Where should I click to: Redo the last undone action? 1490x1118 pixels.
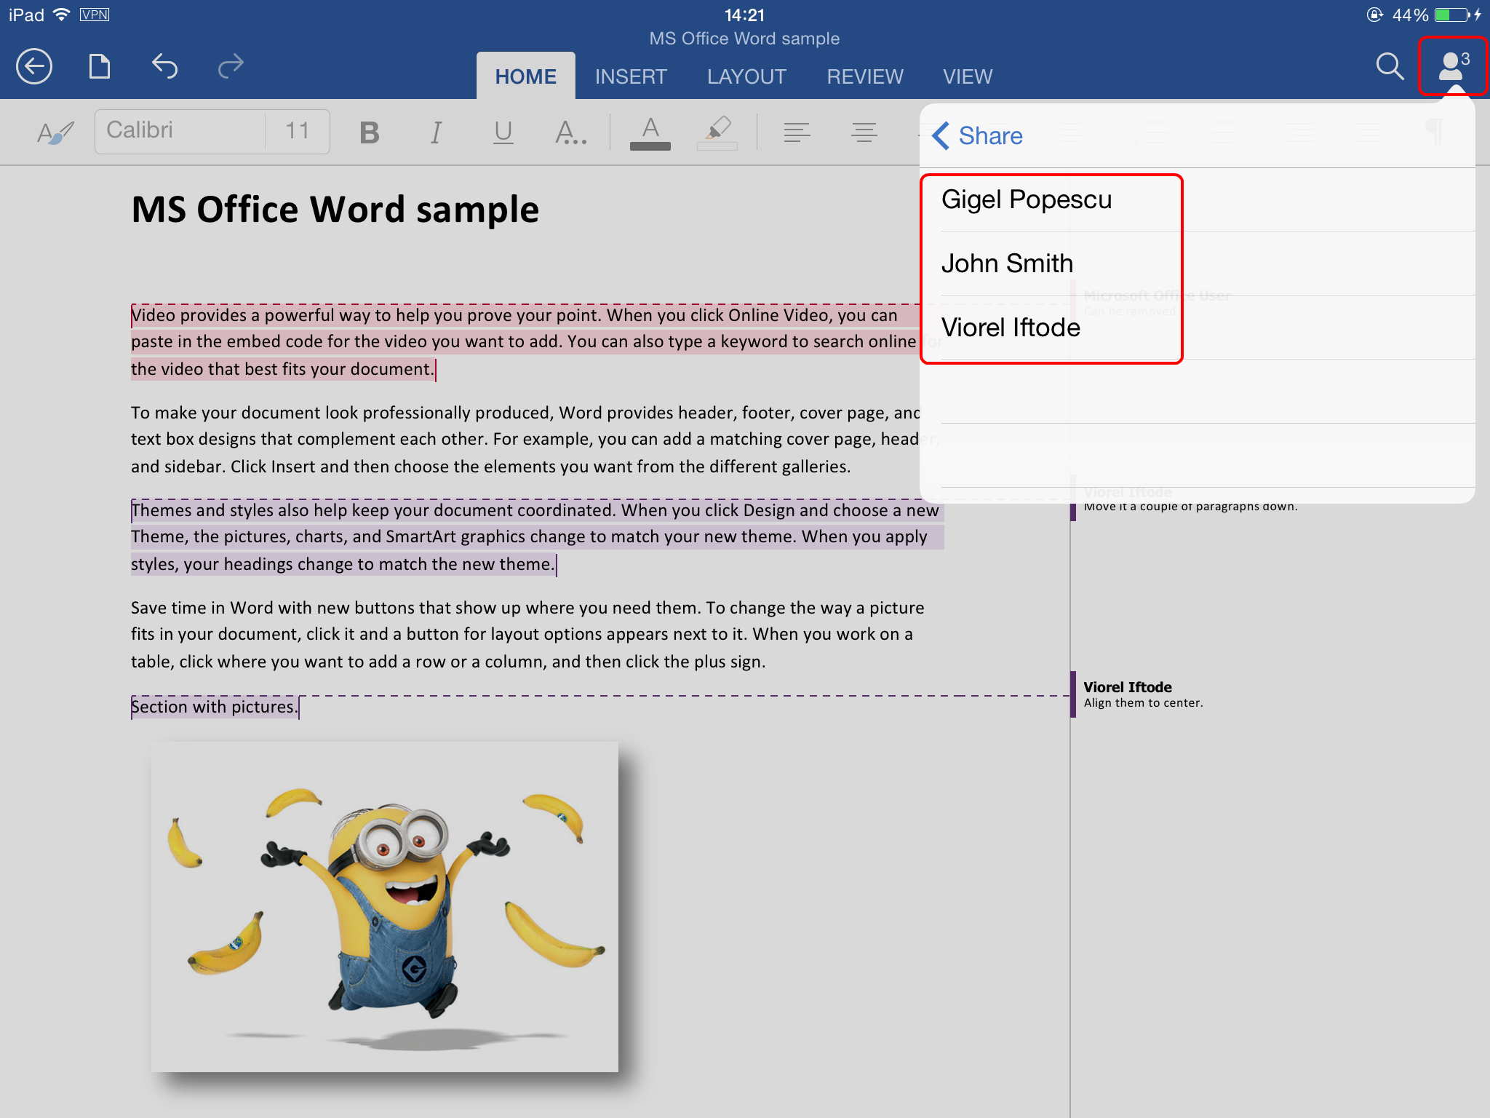click(231, 67)
